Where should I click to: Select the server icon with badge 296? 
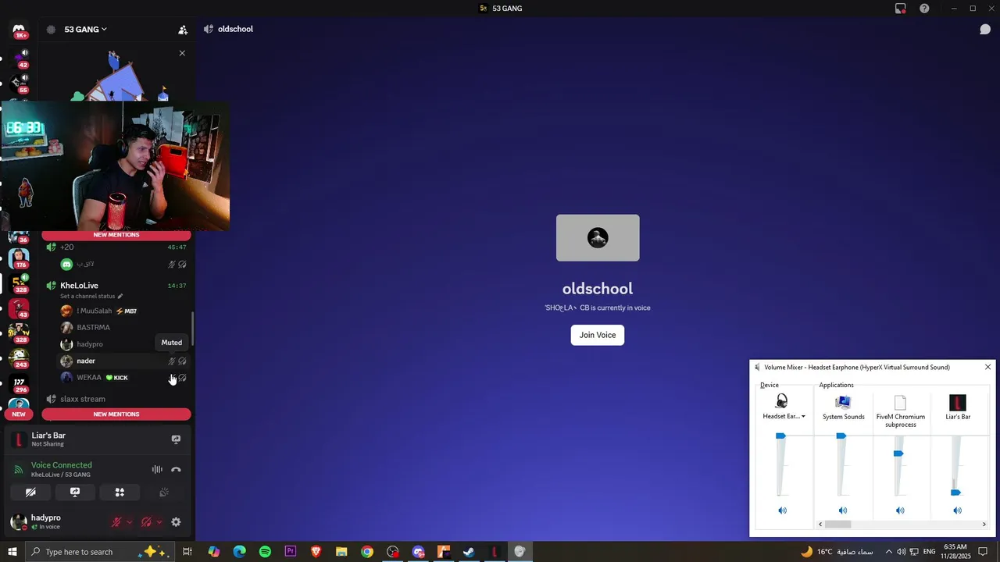pos(19,383)
